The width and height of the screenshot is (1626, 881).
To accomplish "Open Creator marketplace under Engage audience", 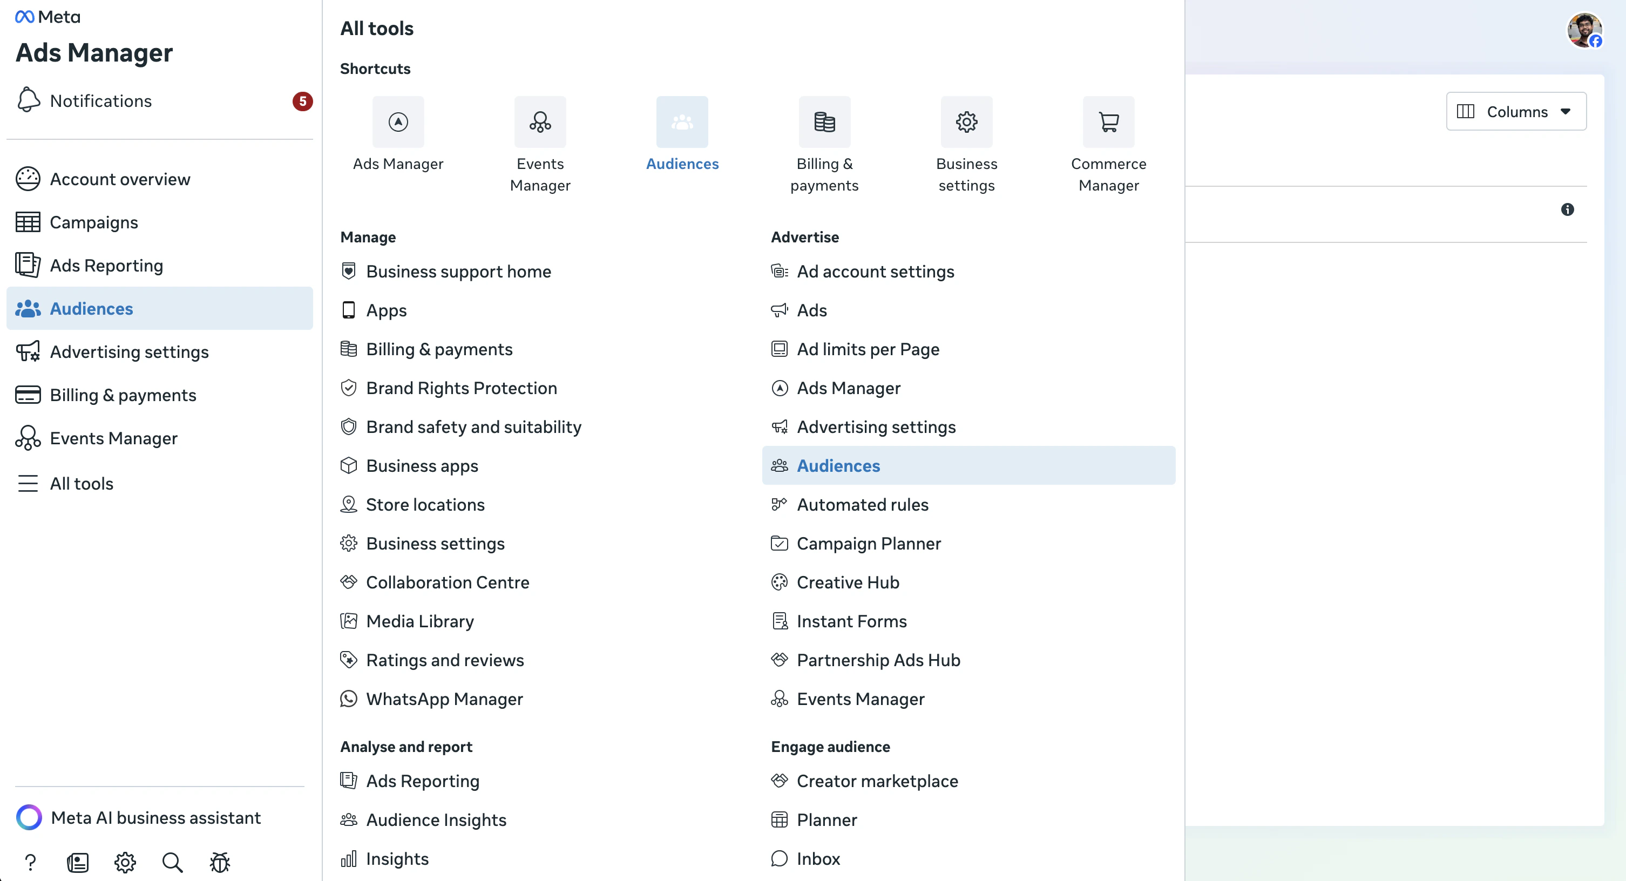I will [x=877, y=781].
